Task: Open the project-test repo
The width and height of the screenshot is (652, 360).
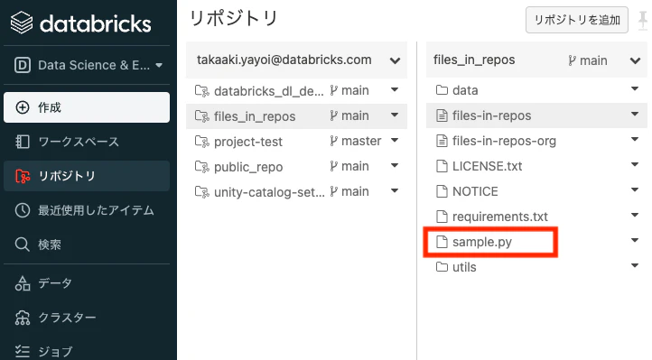Action: click(x=248, y=142)
